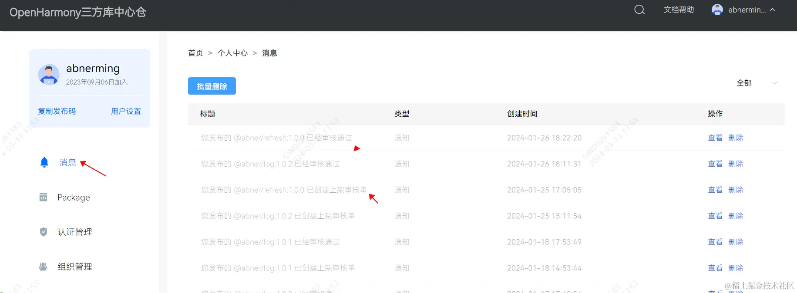View message dated 2024-01-26 18:11:31
797x293 pixels.
click(715, 164)
